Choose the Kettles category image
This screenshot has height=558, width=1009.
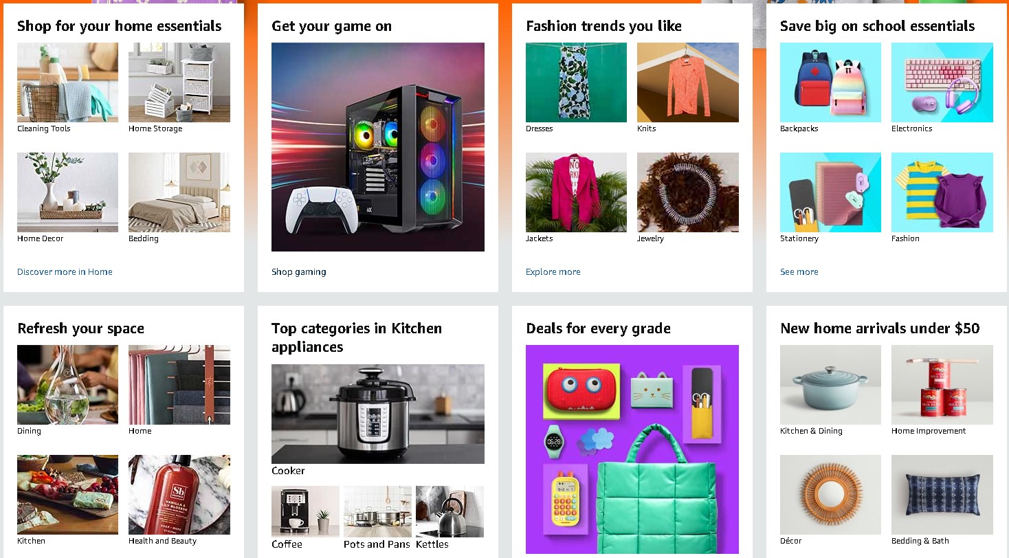coord(450,511)
